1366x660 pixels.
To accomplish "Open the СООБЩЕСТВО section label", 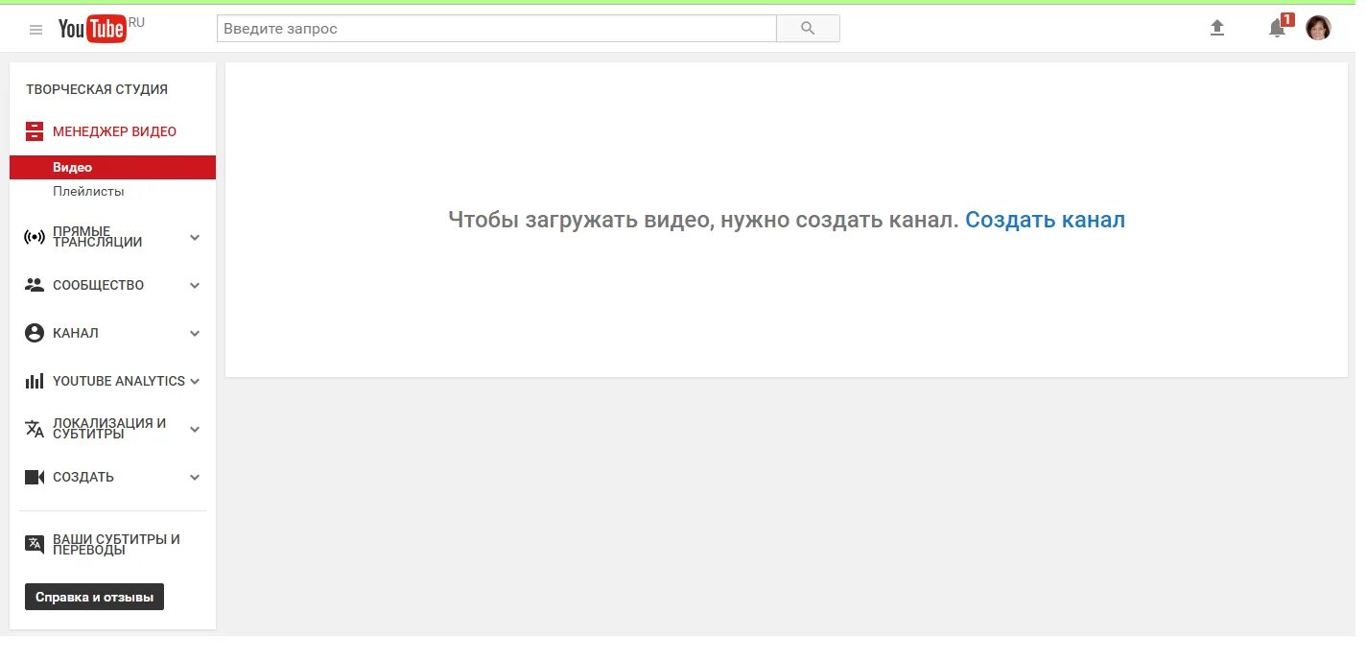I will (99, 285).
